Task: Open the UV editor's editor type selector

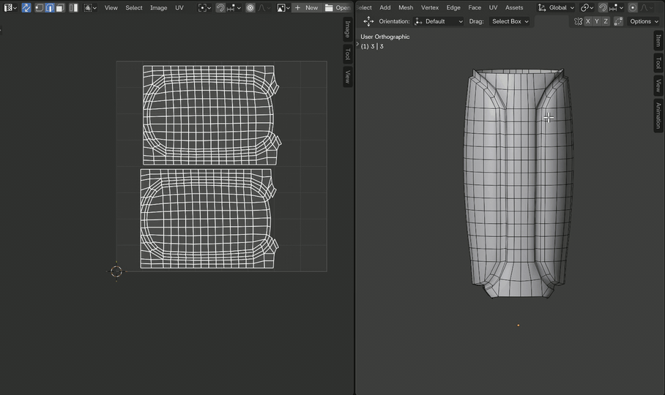Action: tap(10, 7)
